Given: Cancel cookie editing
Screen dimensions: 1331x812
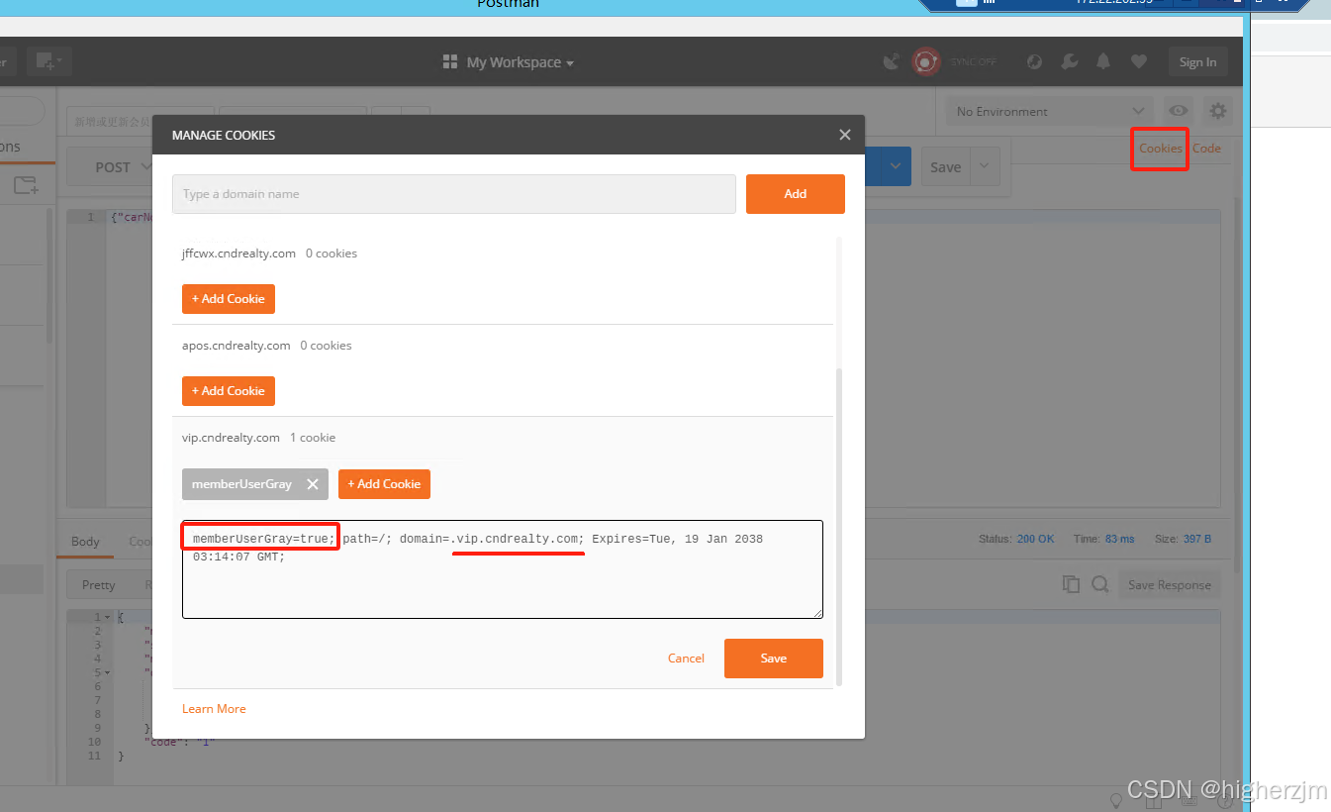Looking at the screenshot, I should 686,659.
